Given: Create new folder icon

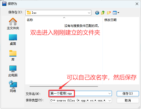Looking at the screenshot, I should click(109, 13).
